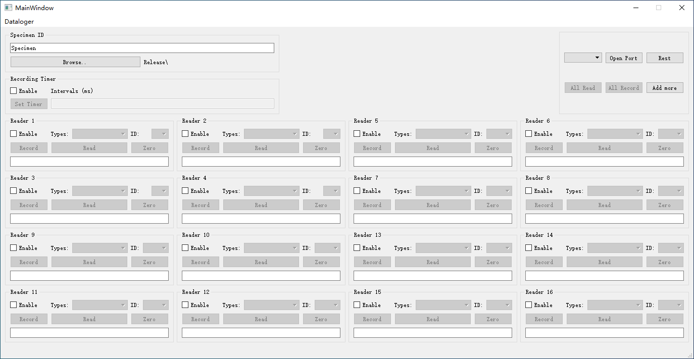Click the Reader 11 Record button

29,319
